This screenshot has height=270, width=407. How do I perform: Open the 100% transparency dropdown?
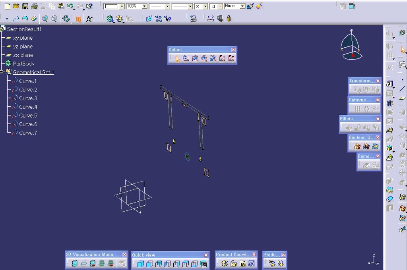[x=144, y=6]
